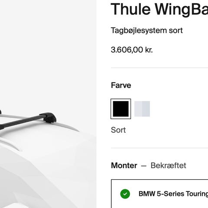This screenshot has height=208, width=208.
Task: Click the green confirmed checkmark icon
Action: tap(125, 194)
